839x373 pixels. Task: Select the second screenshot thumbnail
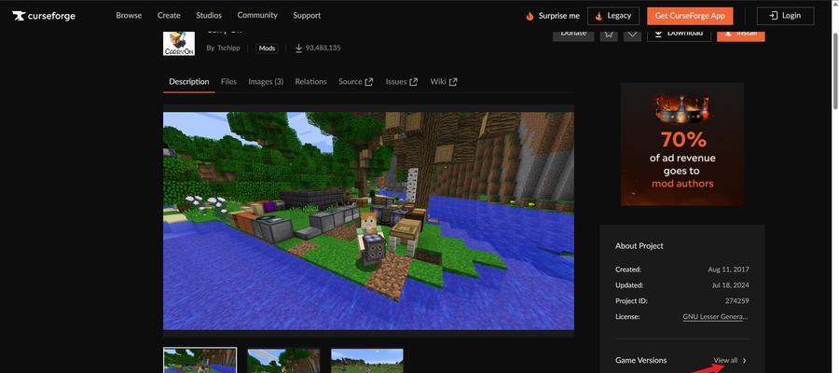(x=283, y=360)
